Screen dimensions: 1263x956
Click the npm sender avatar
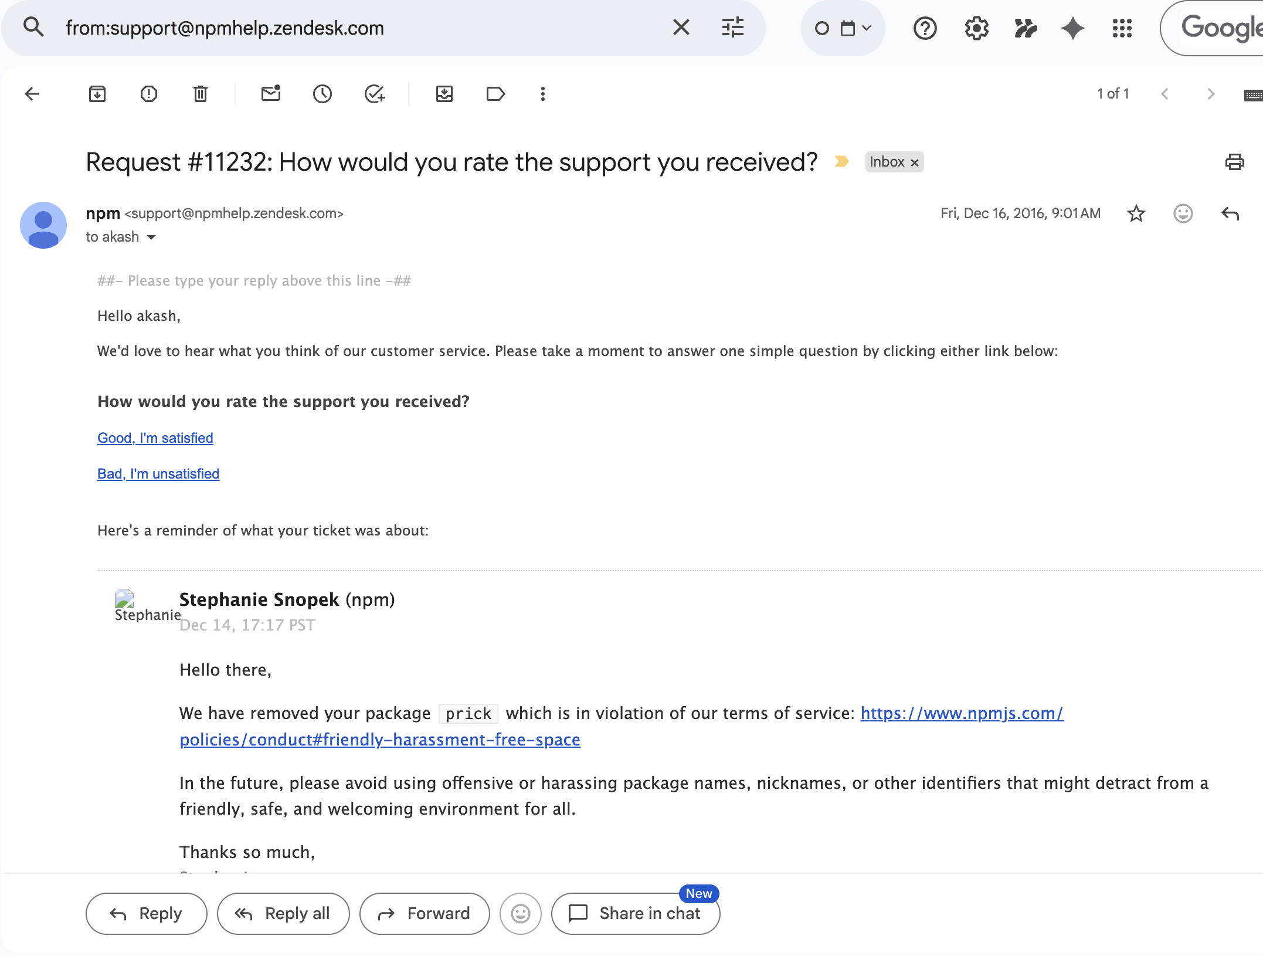pos(43,225)
